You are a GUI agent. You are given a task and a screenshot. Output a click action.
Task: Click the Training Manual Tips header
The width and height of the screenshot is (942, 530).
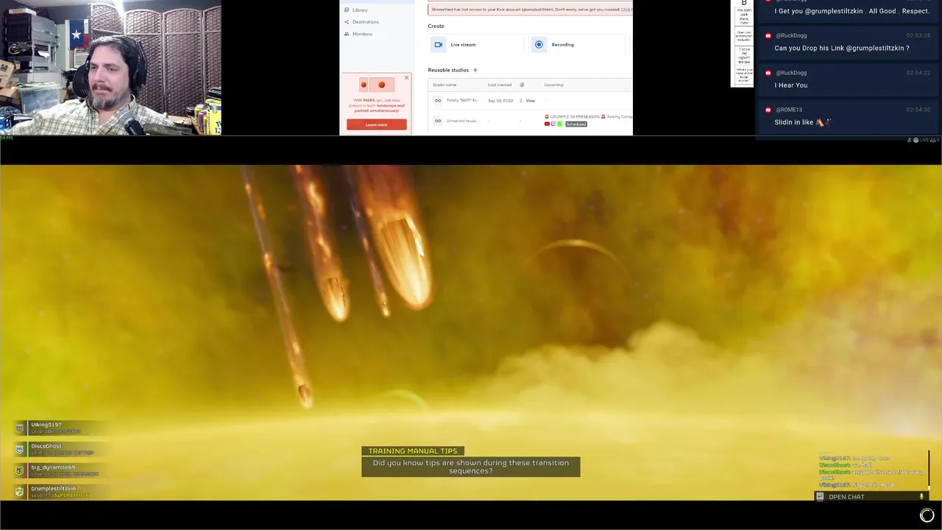point(413,451)
